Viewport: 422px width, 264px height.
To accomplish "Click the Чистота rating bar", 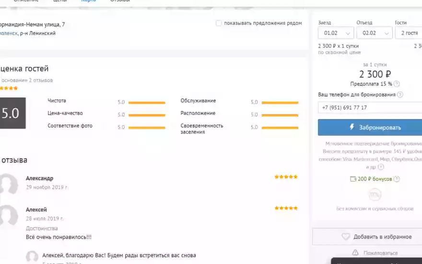I will tap(147, 102).
